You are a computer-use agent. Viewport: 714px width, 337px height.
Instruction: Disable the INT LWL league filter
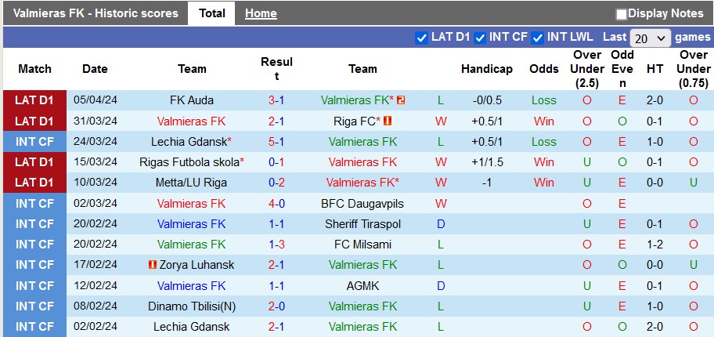click(x=538, y=38)
